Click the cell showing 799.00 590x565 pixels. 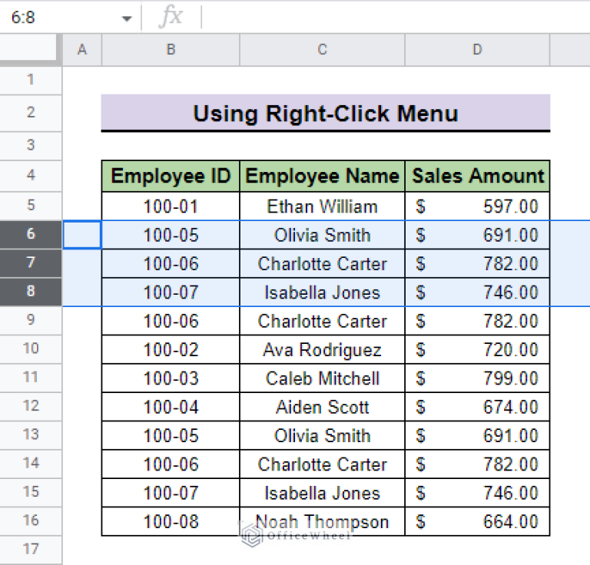click(477, 378)
